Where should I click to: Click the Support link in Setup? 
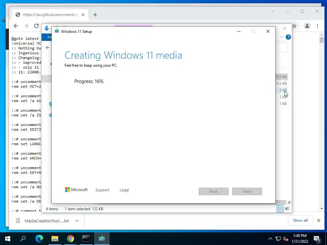coord(103,190)
